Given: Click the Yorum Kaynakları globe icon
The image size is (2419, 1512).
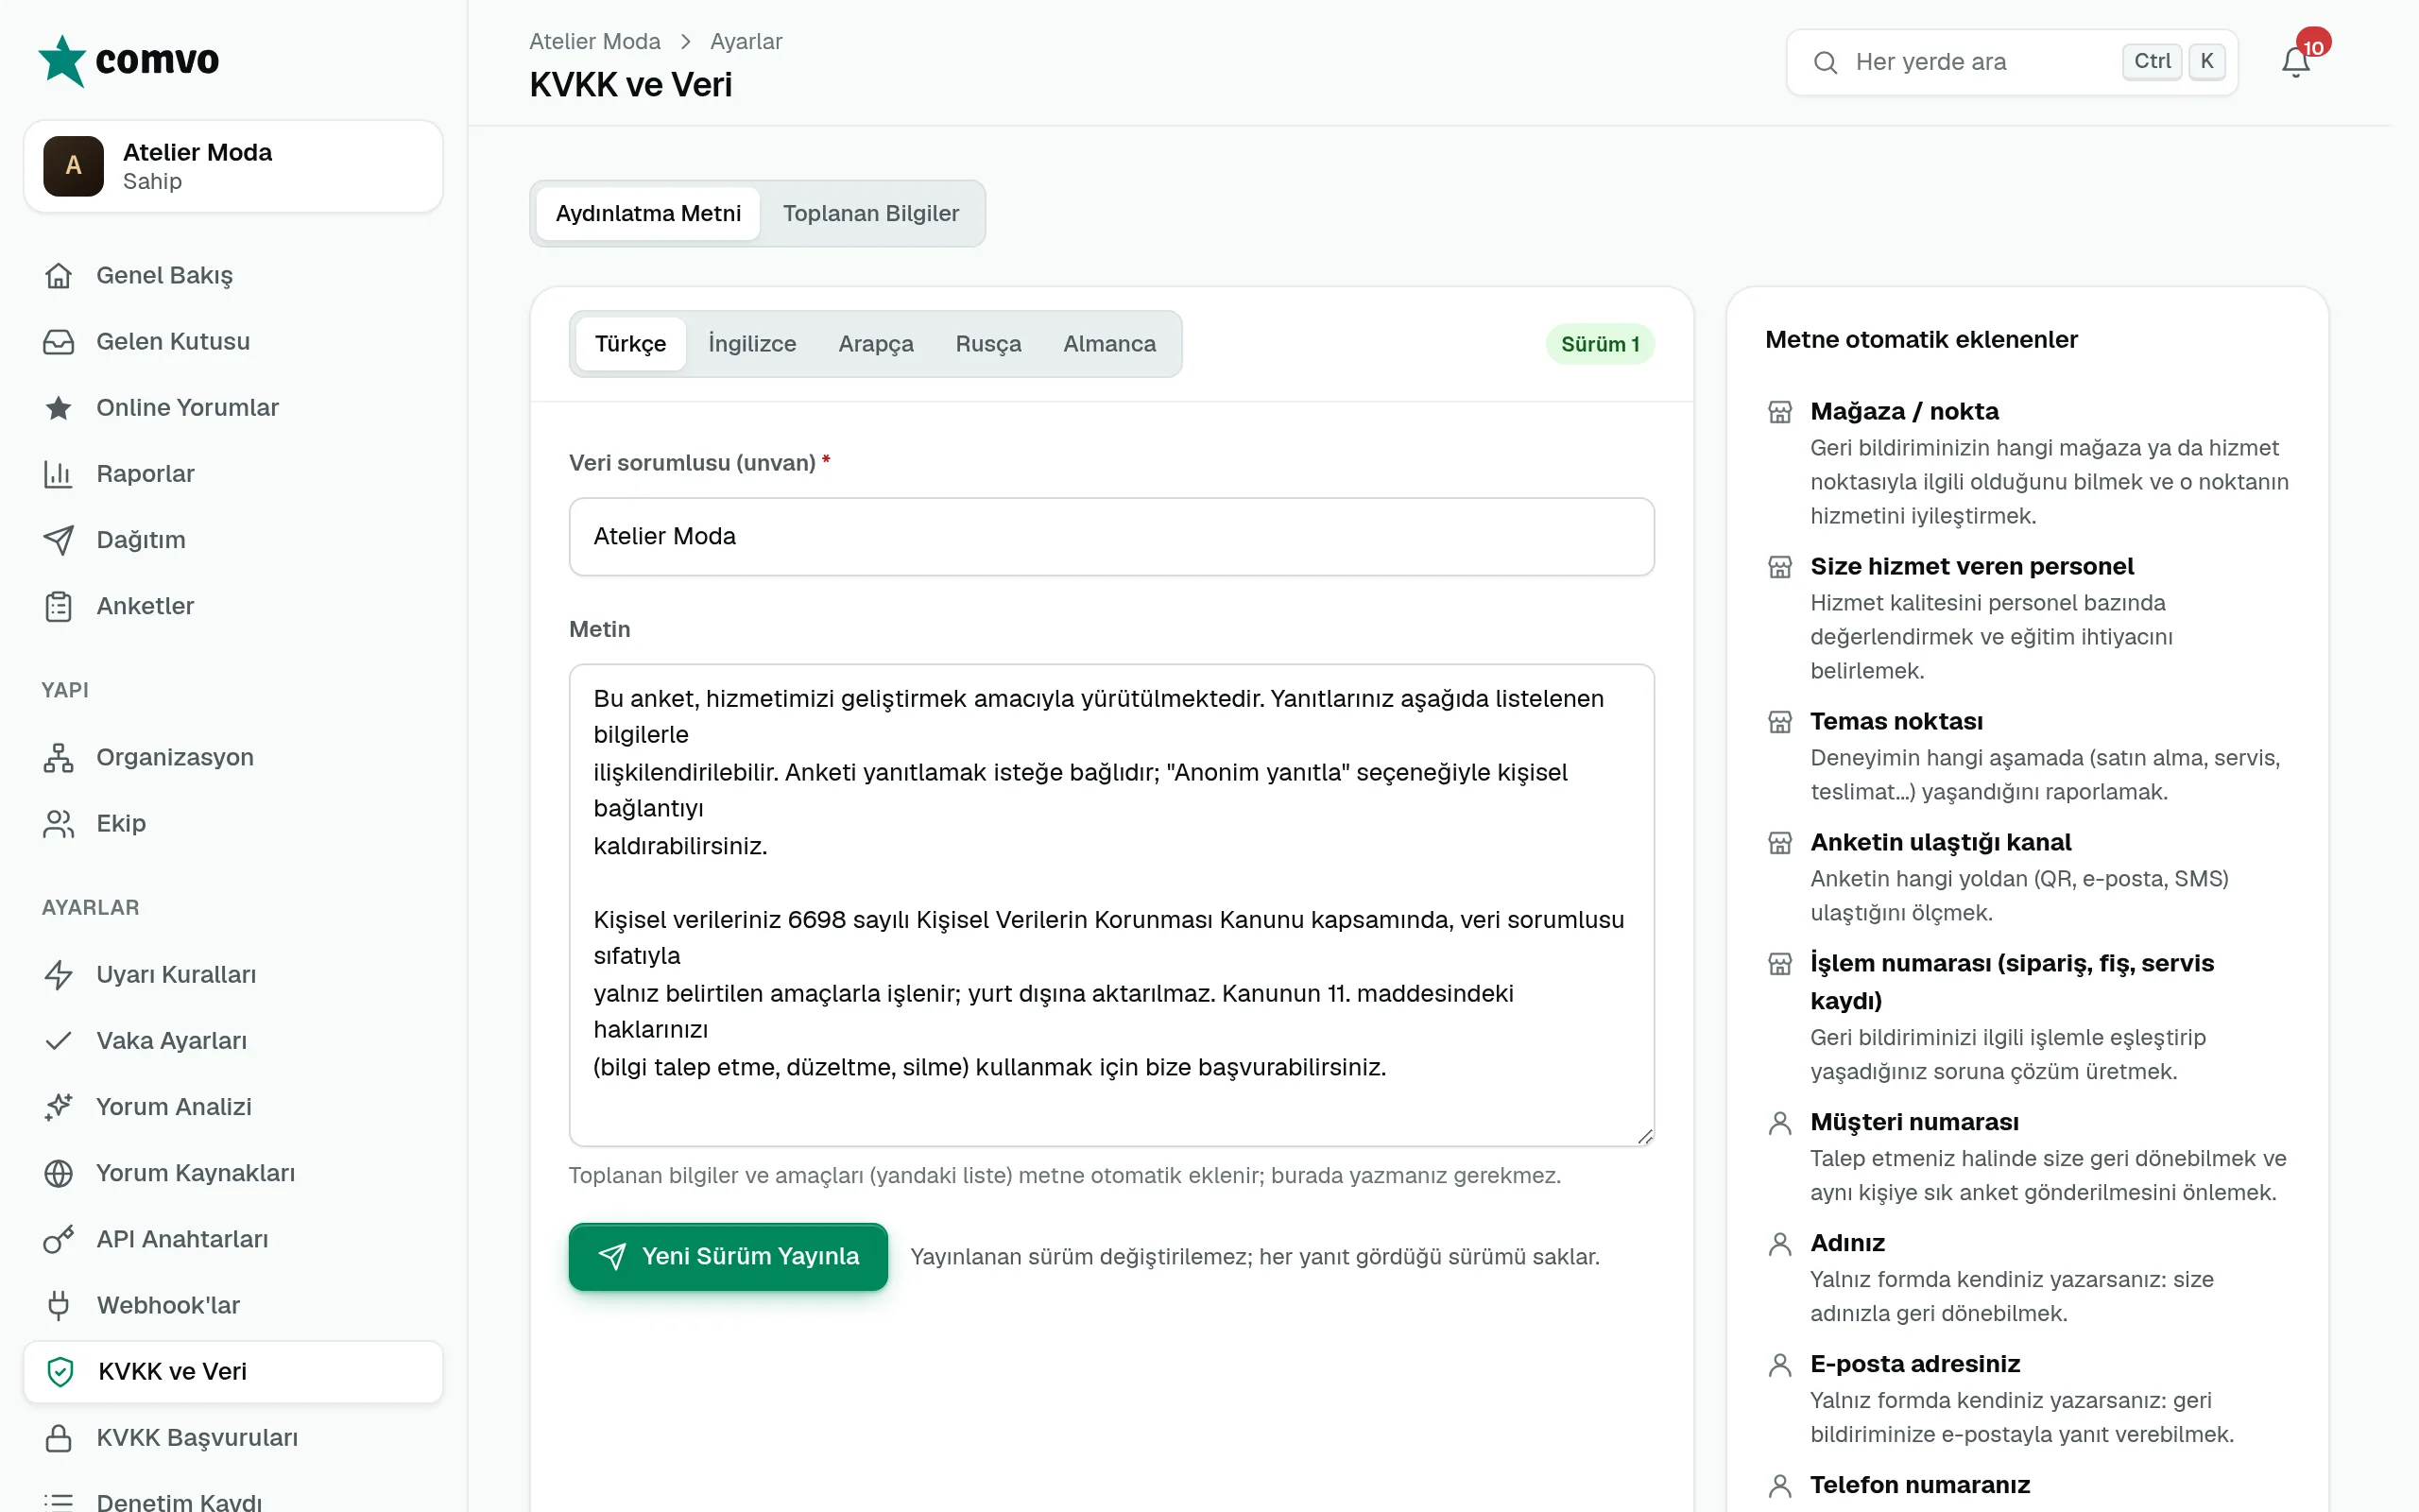Looking at the screenshot, I should coord(59,1172).
